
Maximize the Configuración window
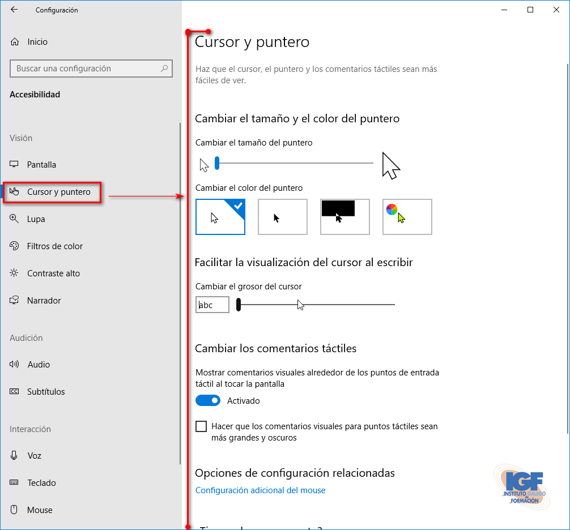(530, 10)
